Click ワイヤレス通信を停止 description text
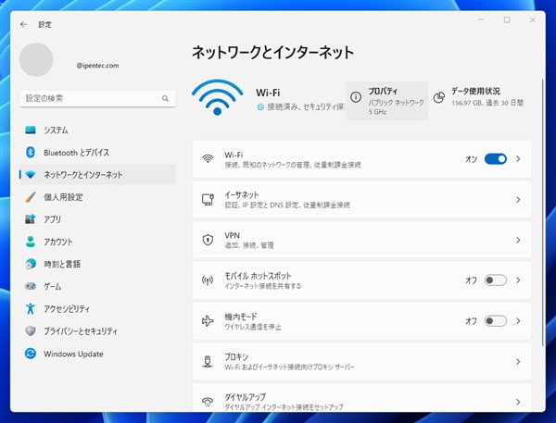Screen dimensions: 556x423 (253, 327)
